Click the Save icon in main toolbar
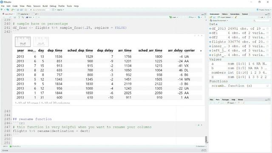The height and width of the screenshot is (153, 272). pos(18,10)
